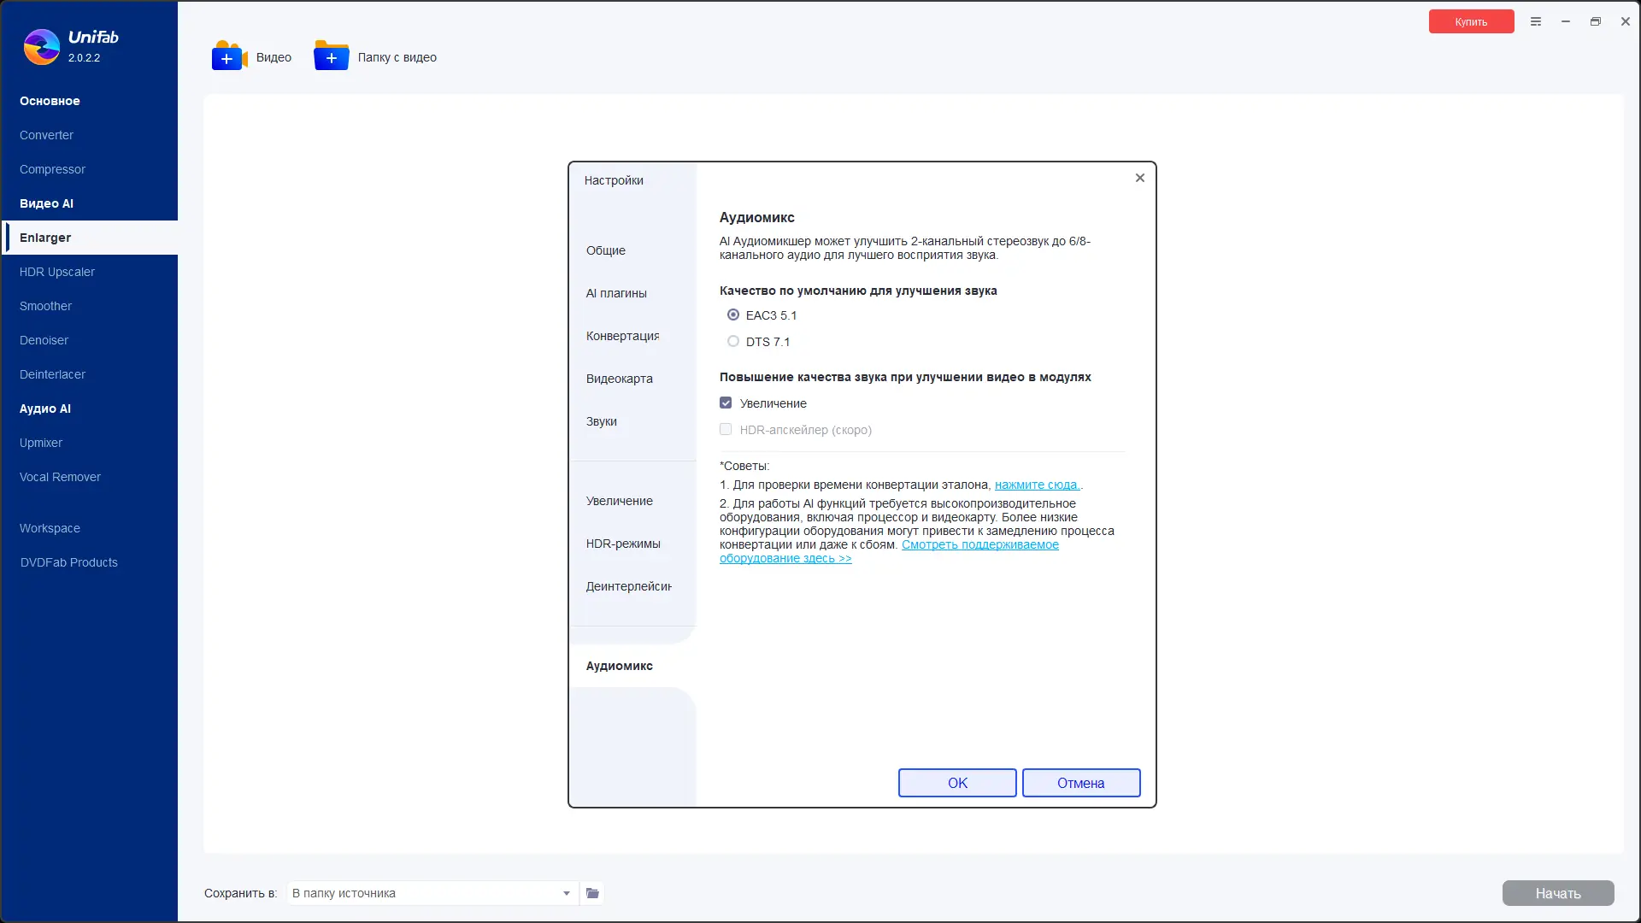The width and height of the screenshot is (1641, 923).
Task: Follow the нажмите сюда link
Action: point(1036,485)
